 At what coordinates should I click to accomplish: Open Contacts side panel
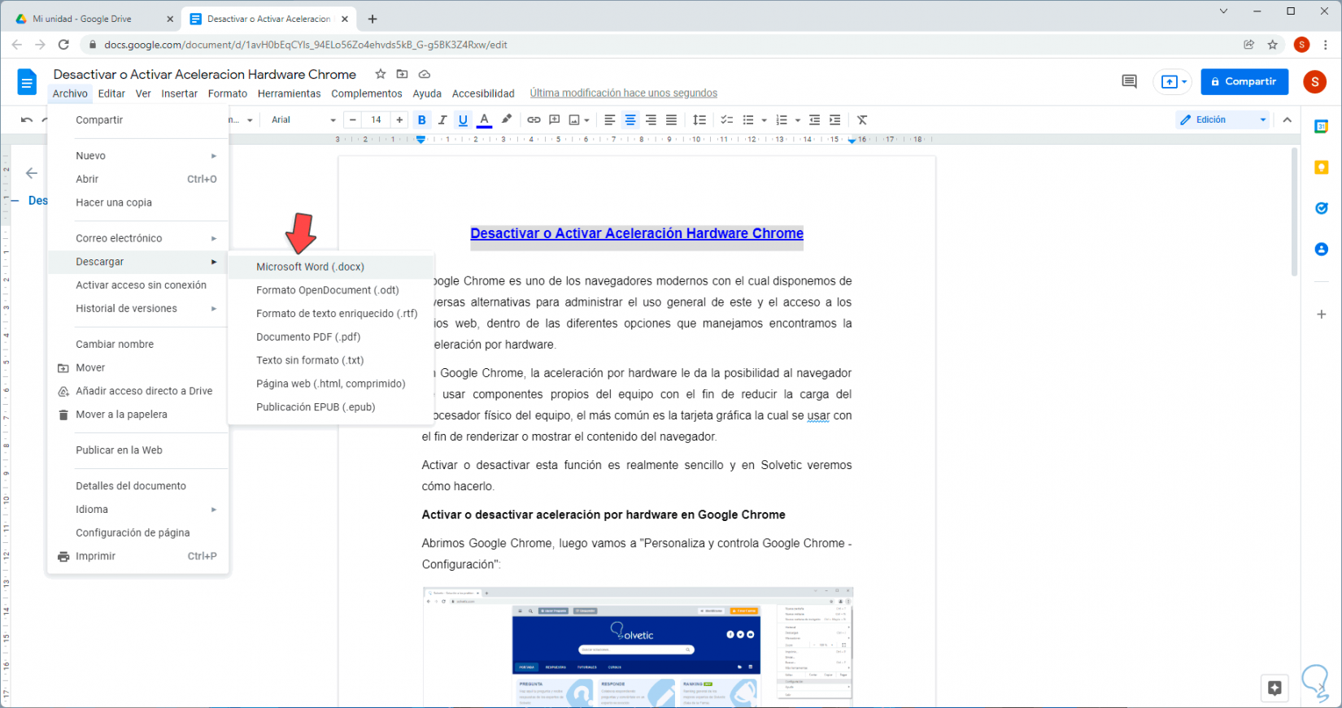pyautogui.click(x=1322, y=249)
